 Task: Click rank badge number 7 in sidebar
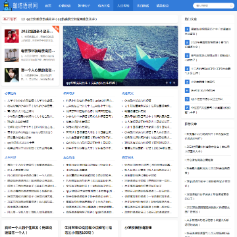tap(187, 99)
